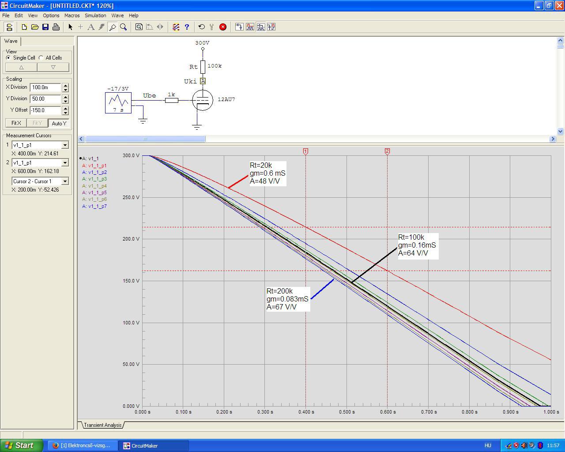Click the Save file toolbar icon
This screenshot has height=452, width=565.
click(x=45, y=27)
